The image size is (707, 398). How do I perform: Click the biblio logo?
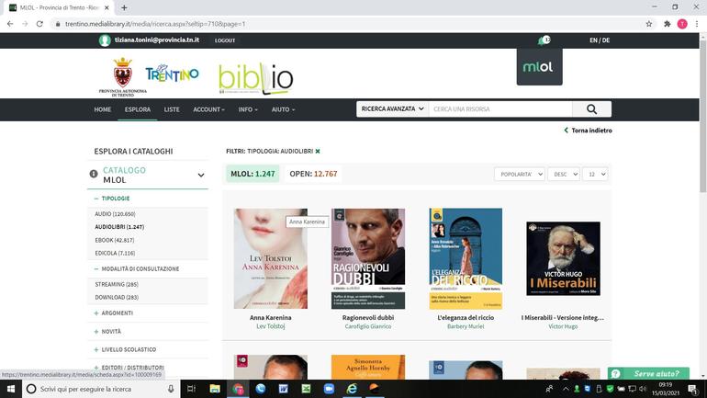[256, 78]
